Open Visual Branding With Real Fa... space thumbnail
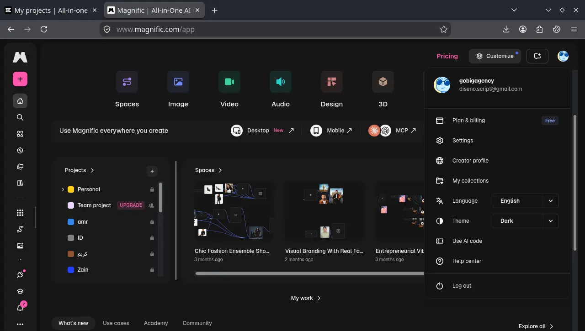The image size is (585, 331). point(324,211)
